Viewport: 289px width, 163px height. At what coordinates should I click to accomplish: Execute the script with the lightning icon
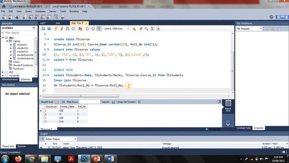(x=56, y=29)
